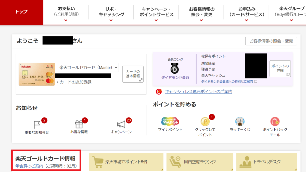The width and height of the screenshot is (306, 172).
Task: Open the お得な情報 gift icon
Action: (79, 124)
